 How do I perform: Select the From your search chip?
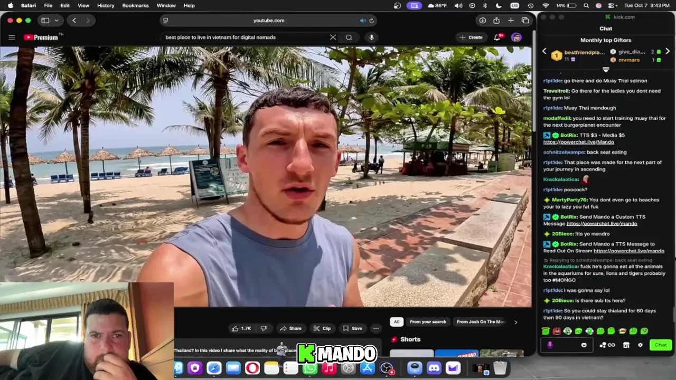coord(428,321)
